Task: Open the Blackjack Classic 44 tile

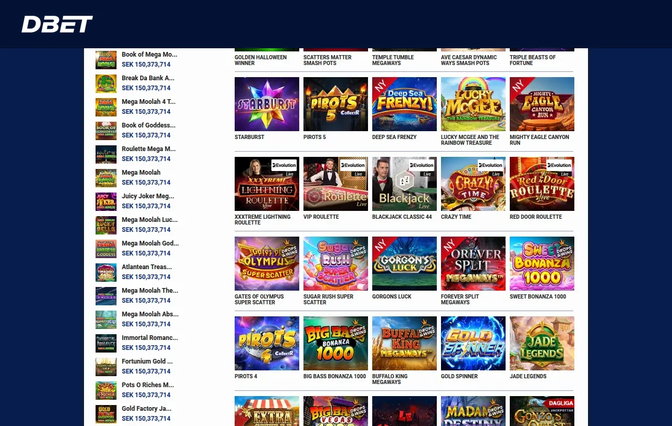Action: [404, 184]
